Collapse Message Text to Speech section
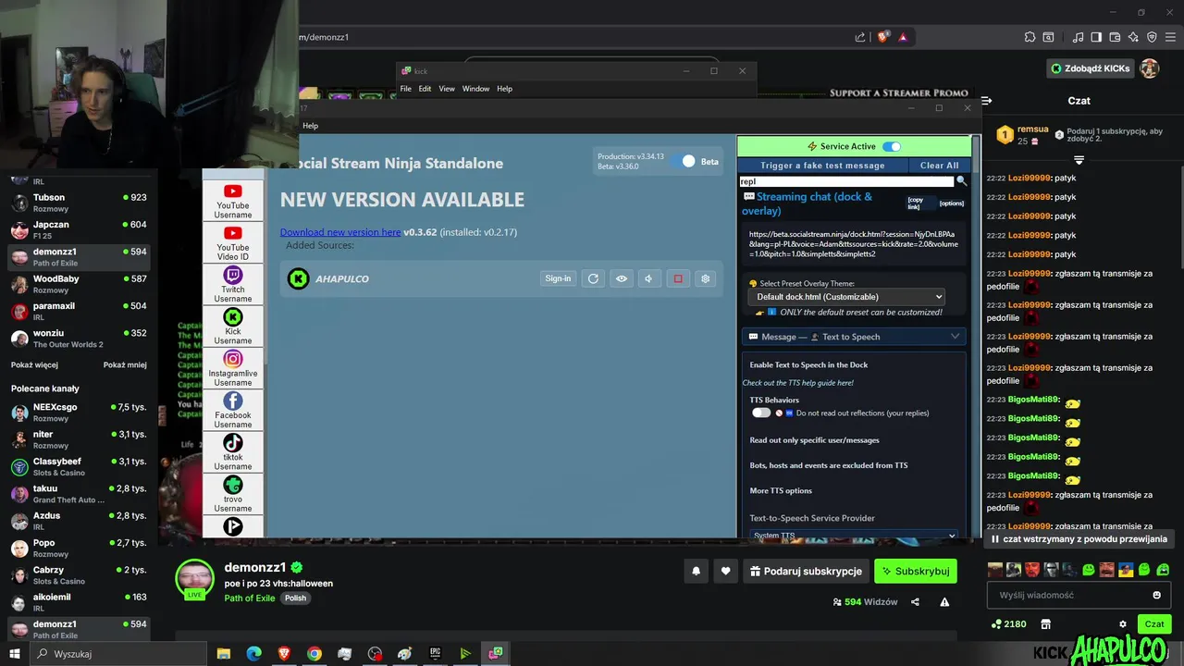The height and width of the screenshot is (666, 1184). coord(854,337)
